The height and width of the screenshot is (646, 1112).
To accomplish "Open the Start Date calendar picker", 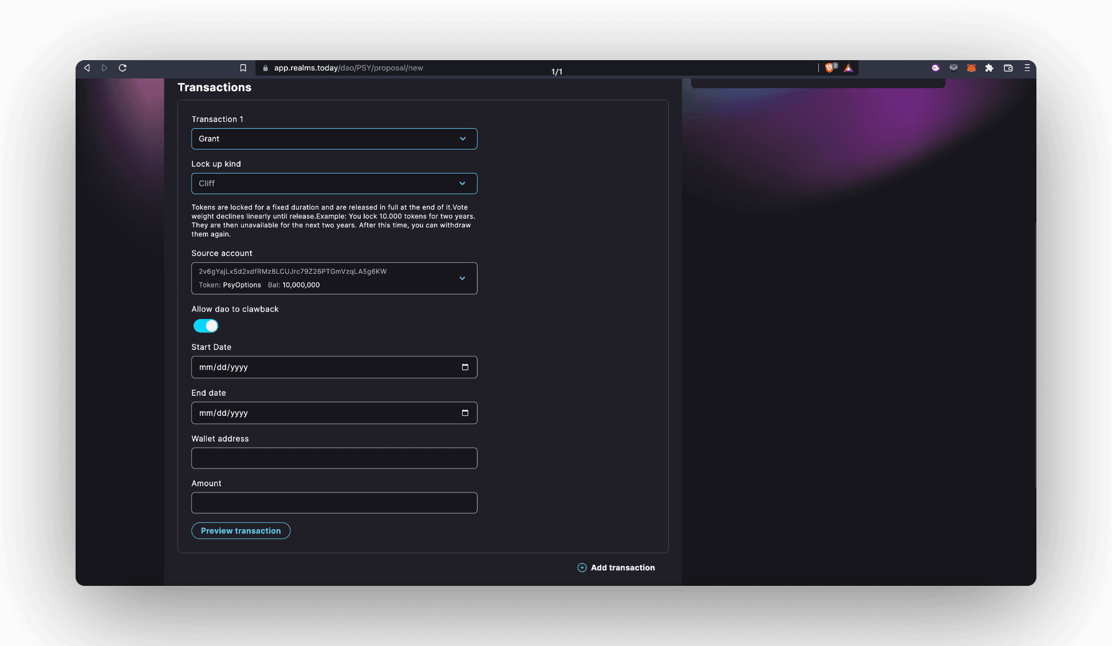I will coord(465,367).
